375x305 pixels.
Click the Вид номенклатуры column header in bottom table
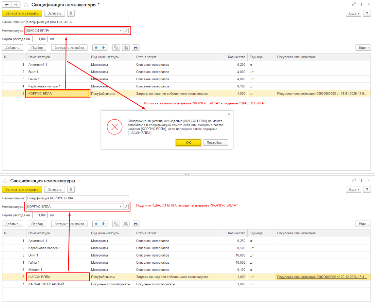tap(105, 233)
